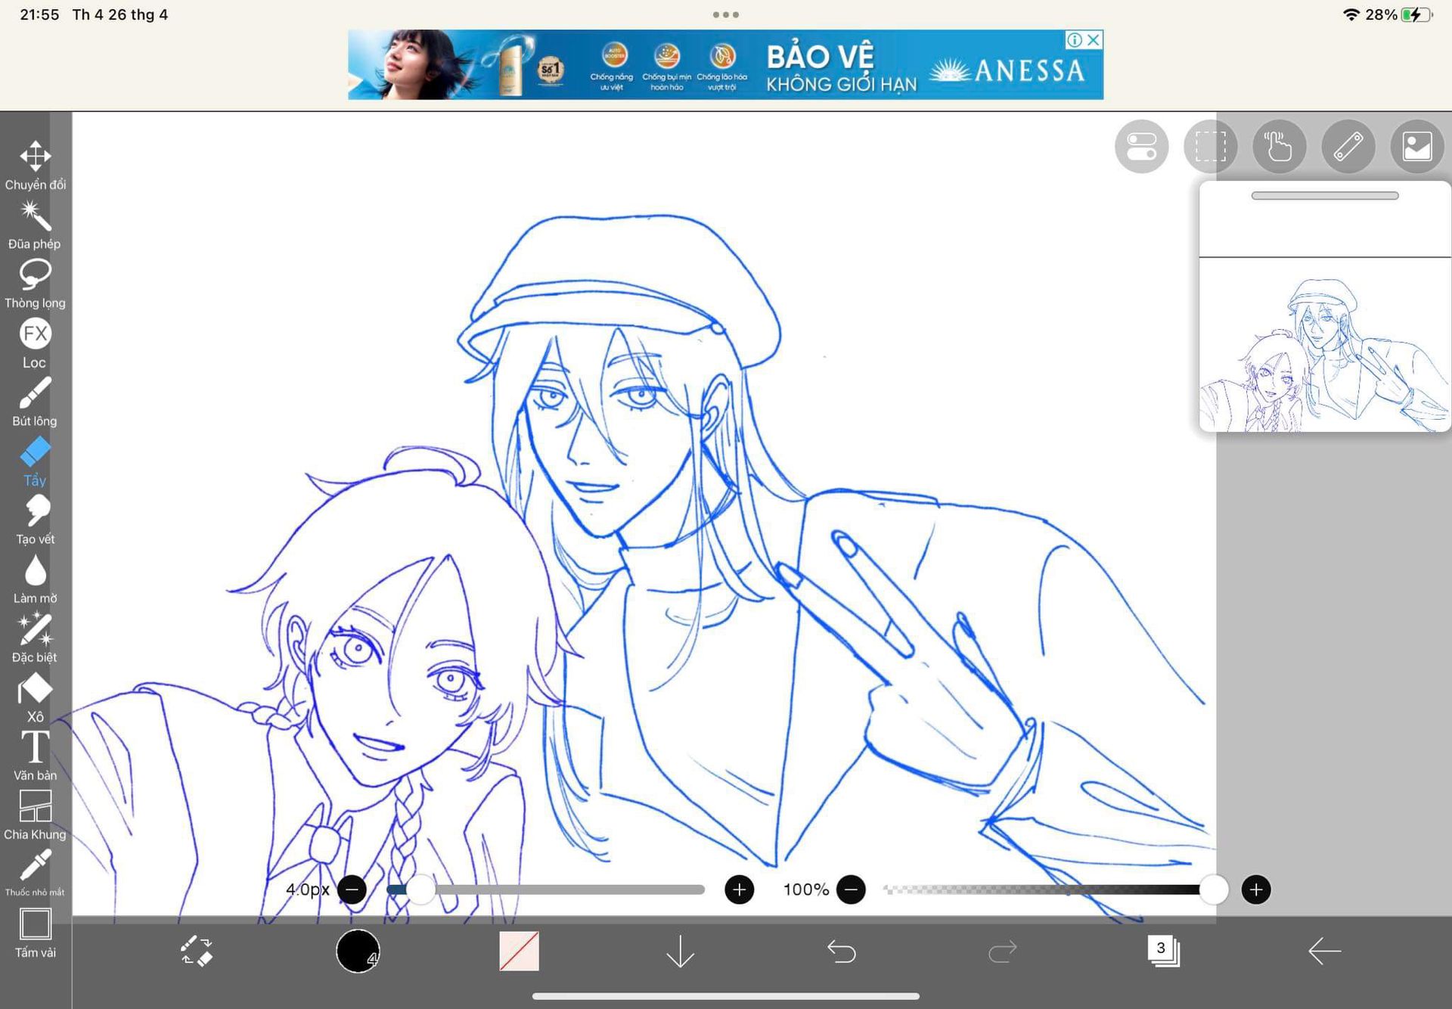Open the layers panel showing 3
The height and width of the screenshot is (1009, 1452).
[1163, 951]
